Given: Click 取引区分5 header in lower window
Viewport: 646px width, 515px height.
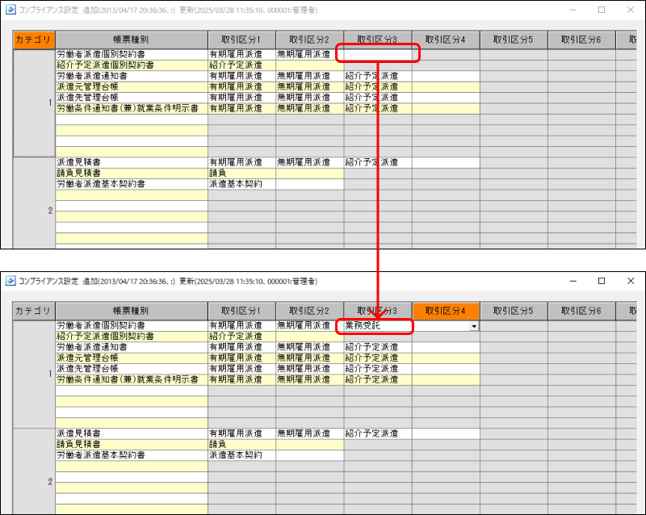Looking at the screenshot, I should (x=514, y=311).
